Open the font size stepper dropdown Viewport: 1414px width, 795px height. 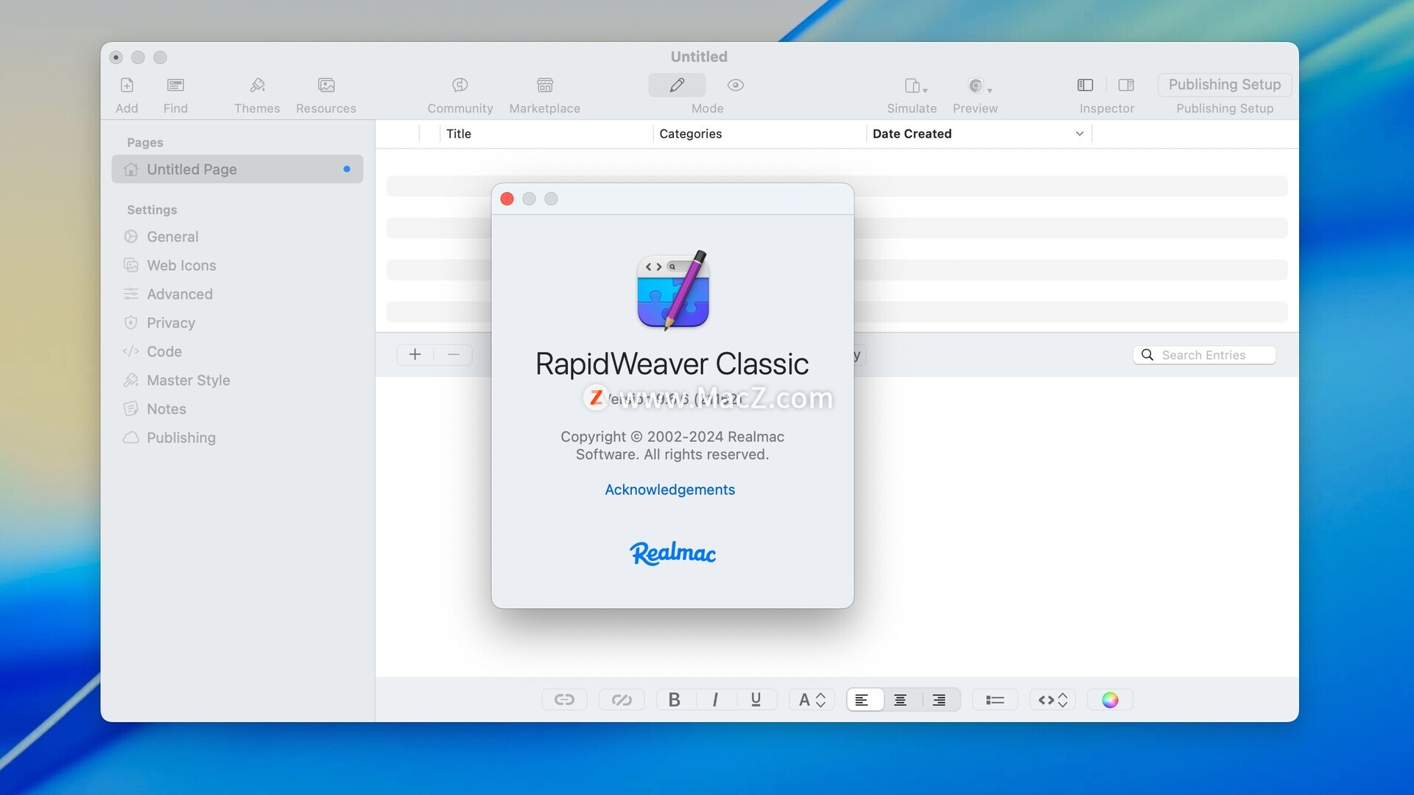tap(812, 700)
